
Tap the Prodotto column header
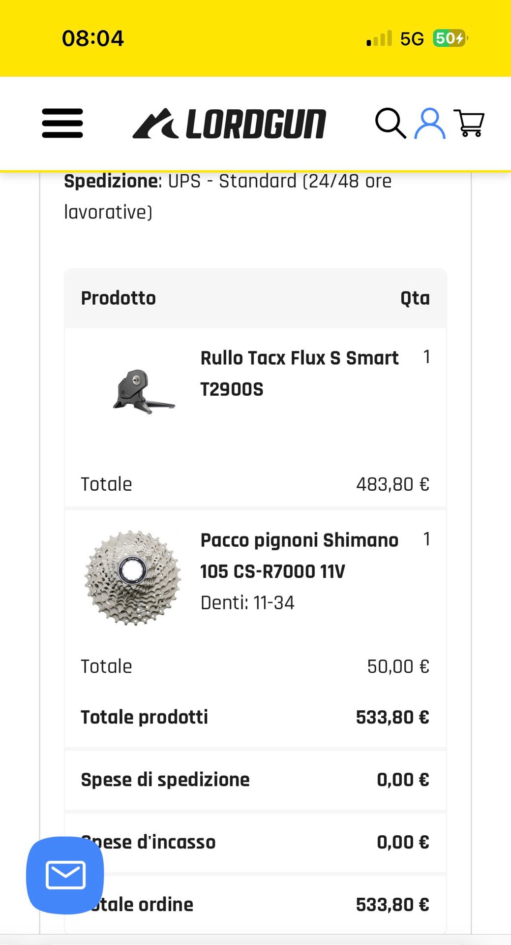(119, 298)
